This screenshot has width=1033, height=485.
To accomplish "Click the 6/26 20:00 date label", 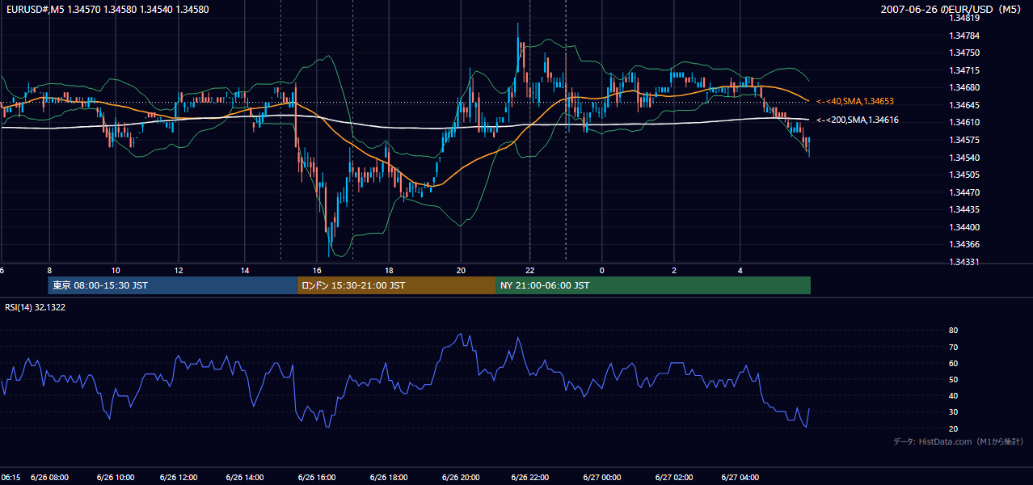I will pyautogui.click(x=461, y=477).
